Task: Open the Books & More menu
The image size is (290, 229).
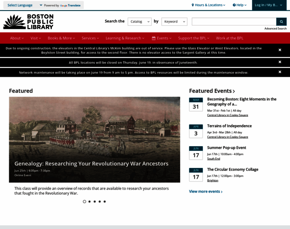Action: pos(61,38)
